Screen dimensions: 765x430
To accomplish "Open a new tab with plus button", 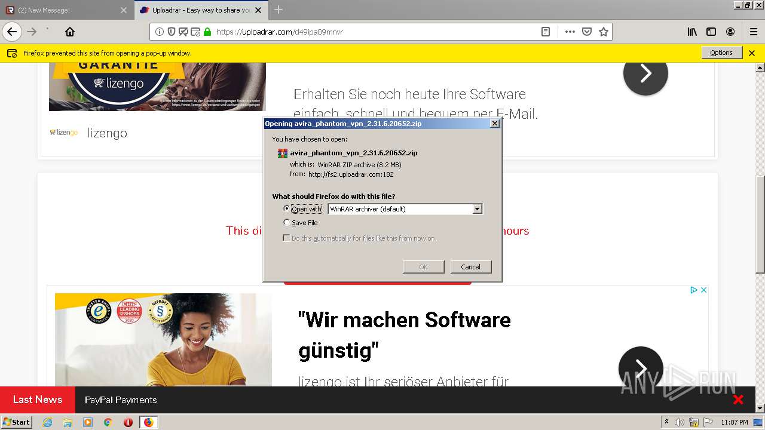I will point(279,10).
